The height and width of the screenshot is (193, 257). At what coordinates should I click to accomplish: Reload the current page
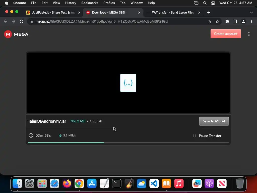tap(22, 21)
